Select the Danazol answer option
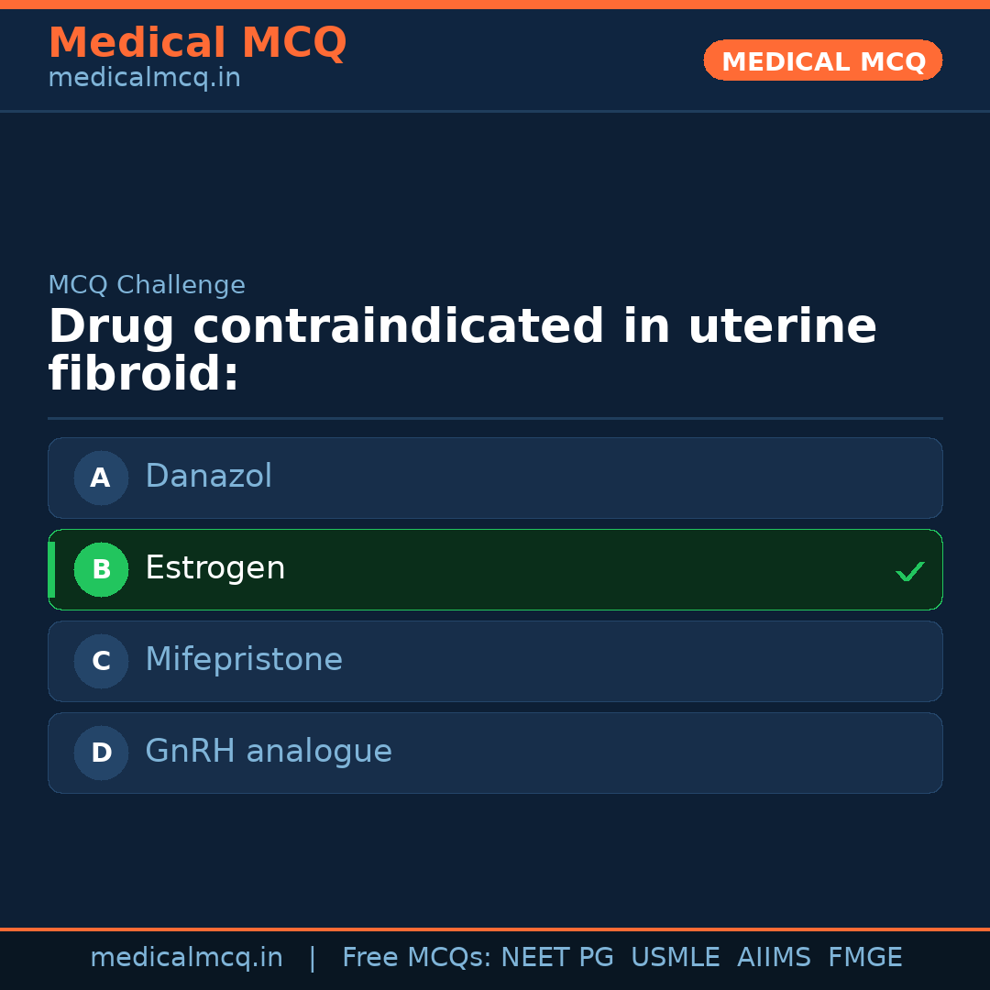Image resolution: width=990 pixels, height=990 pixels. tap(495, 478)
